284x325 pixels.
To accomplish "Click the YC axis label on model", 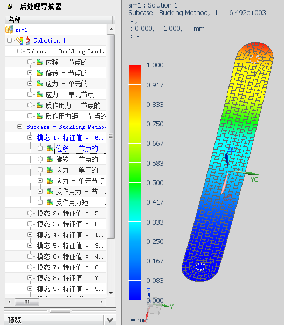I will pyautogui.click(x=254, y=179).
